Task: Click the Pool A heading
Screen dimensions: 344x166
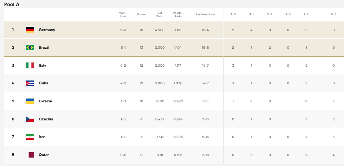Action: pos(12,4)
